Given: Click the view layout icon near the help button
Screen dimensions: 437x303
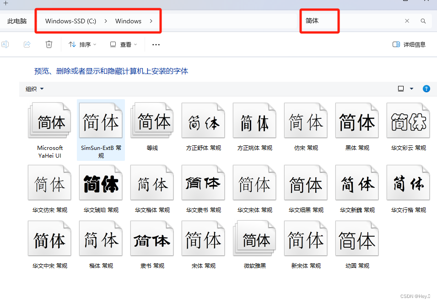Looking at the screenshot, I should [401, 88].
